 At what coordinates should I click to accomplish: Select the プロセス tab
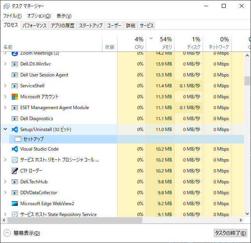11,25
